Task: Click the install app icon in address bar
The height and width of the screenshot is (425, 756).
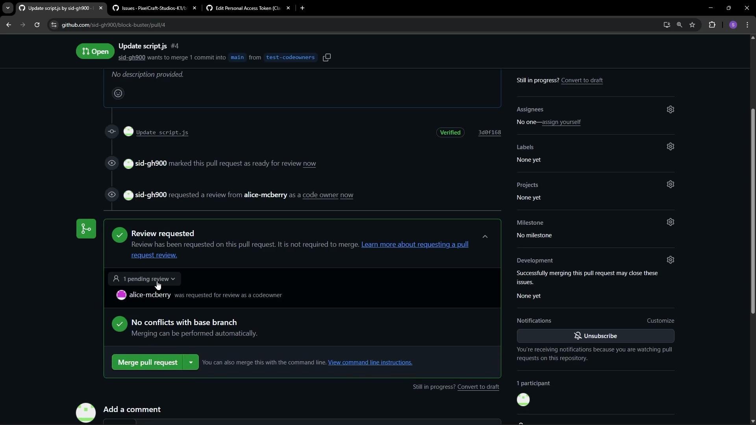Action: pos(667,25)
